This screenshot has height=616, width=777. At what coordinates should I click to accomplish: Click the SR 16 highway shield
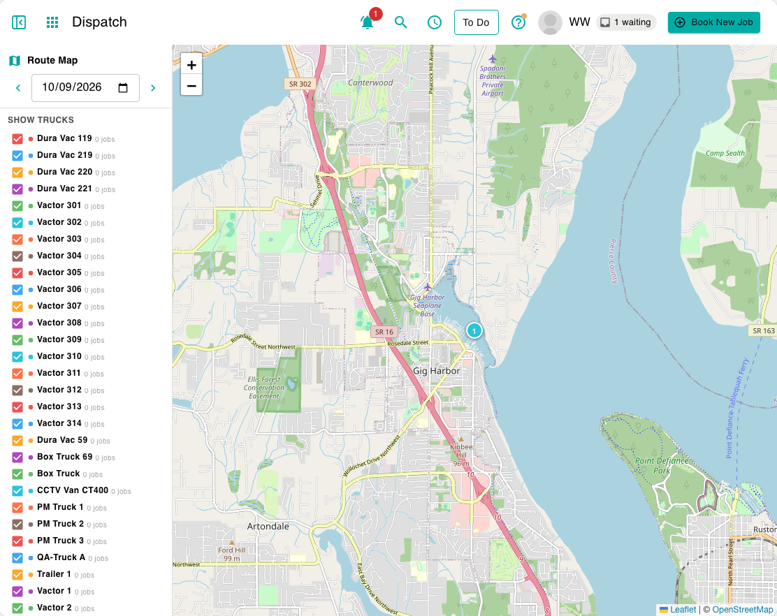(x=384, y=332)
